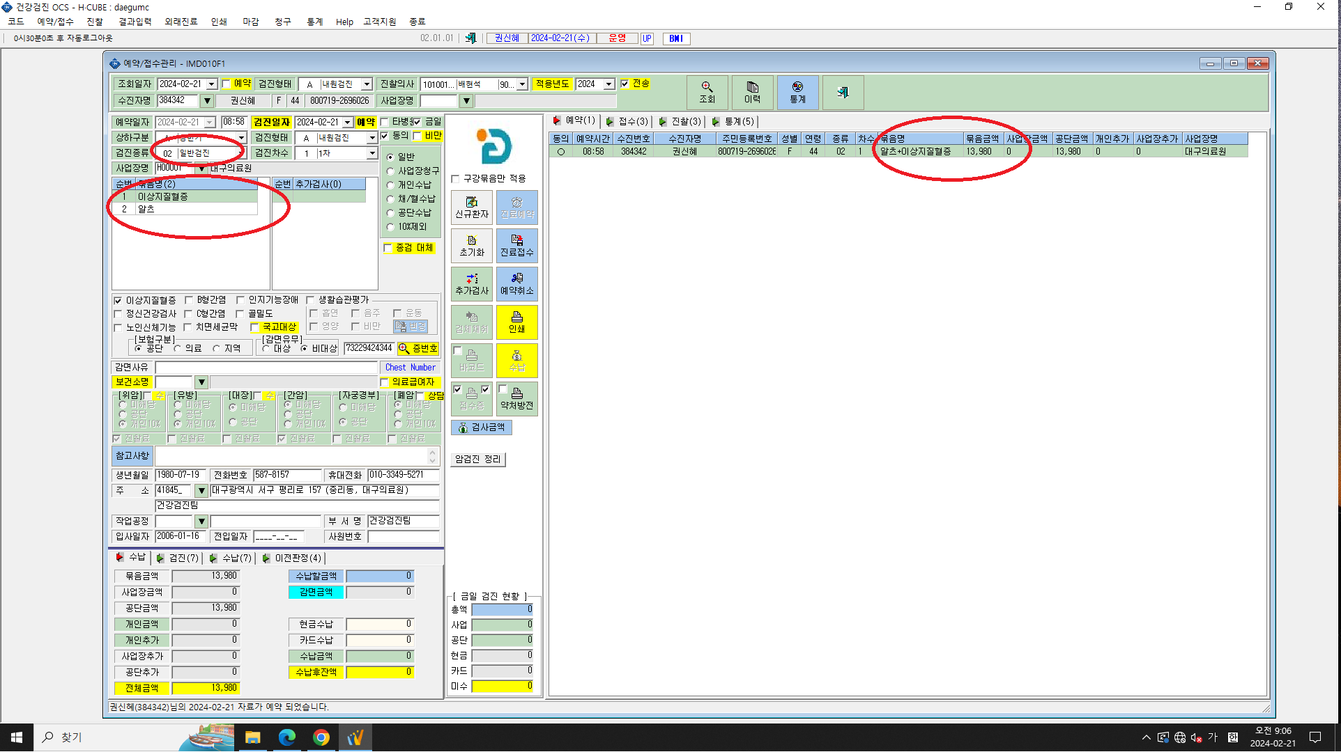
Task: Expand the 검진차수 1차 dropdown
Action: (371, 153)
